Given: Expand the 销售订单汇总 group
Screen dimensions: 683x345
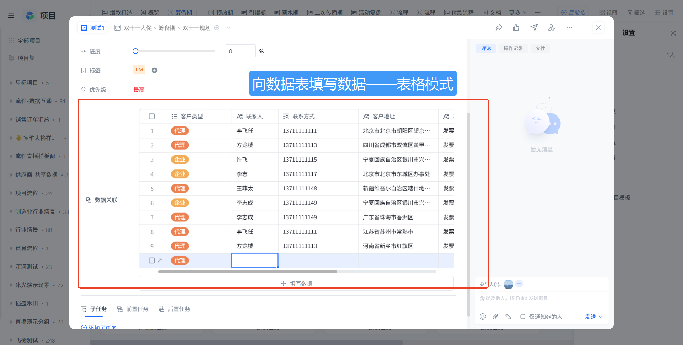Looking at the screenshot, I should pyautogui.click(x=11, y=119).
